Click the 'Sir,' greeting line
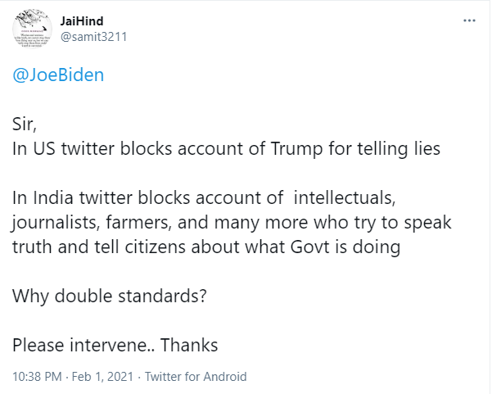Screen dimensions: 492x394 pos(25,125)
